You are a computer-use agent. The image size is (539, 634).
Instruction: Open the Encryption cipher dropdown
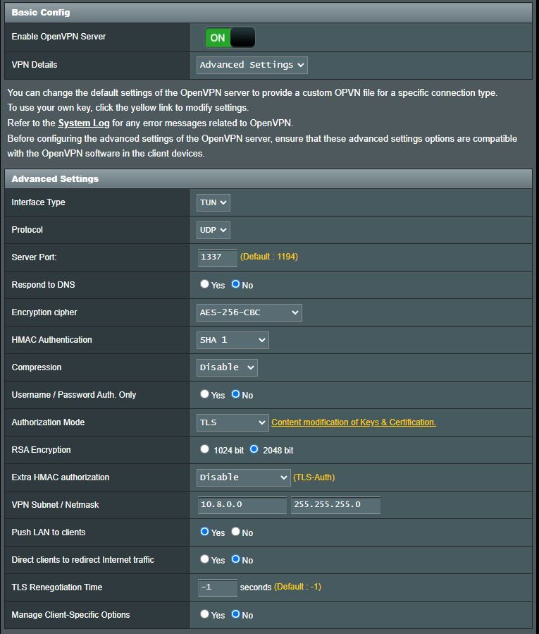249,312
